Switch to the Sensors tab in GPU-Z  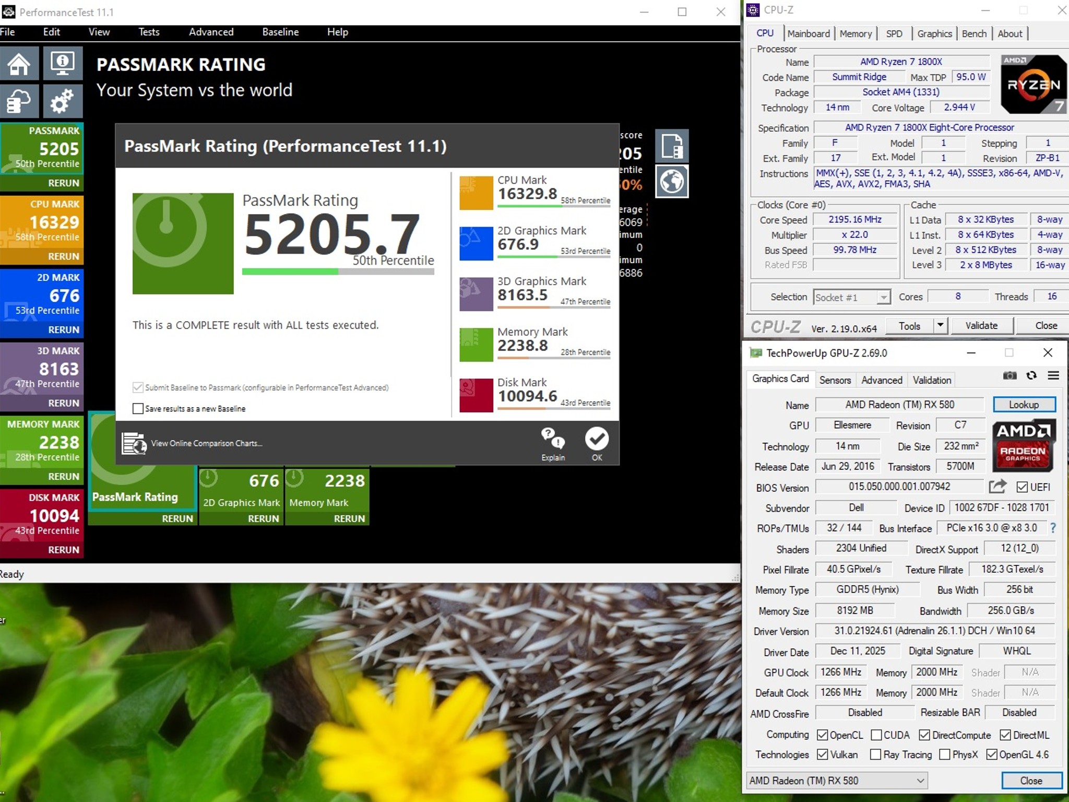point(835,380)
